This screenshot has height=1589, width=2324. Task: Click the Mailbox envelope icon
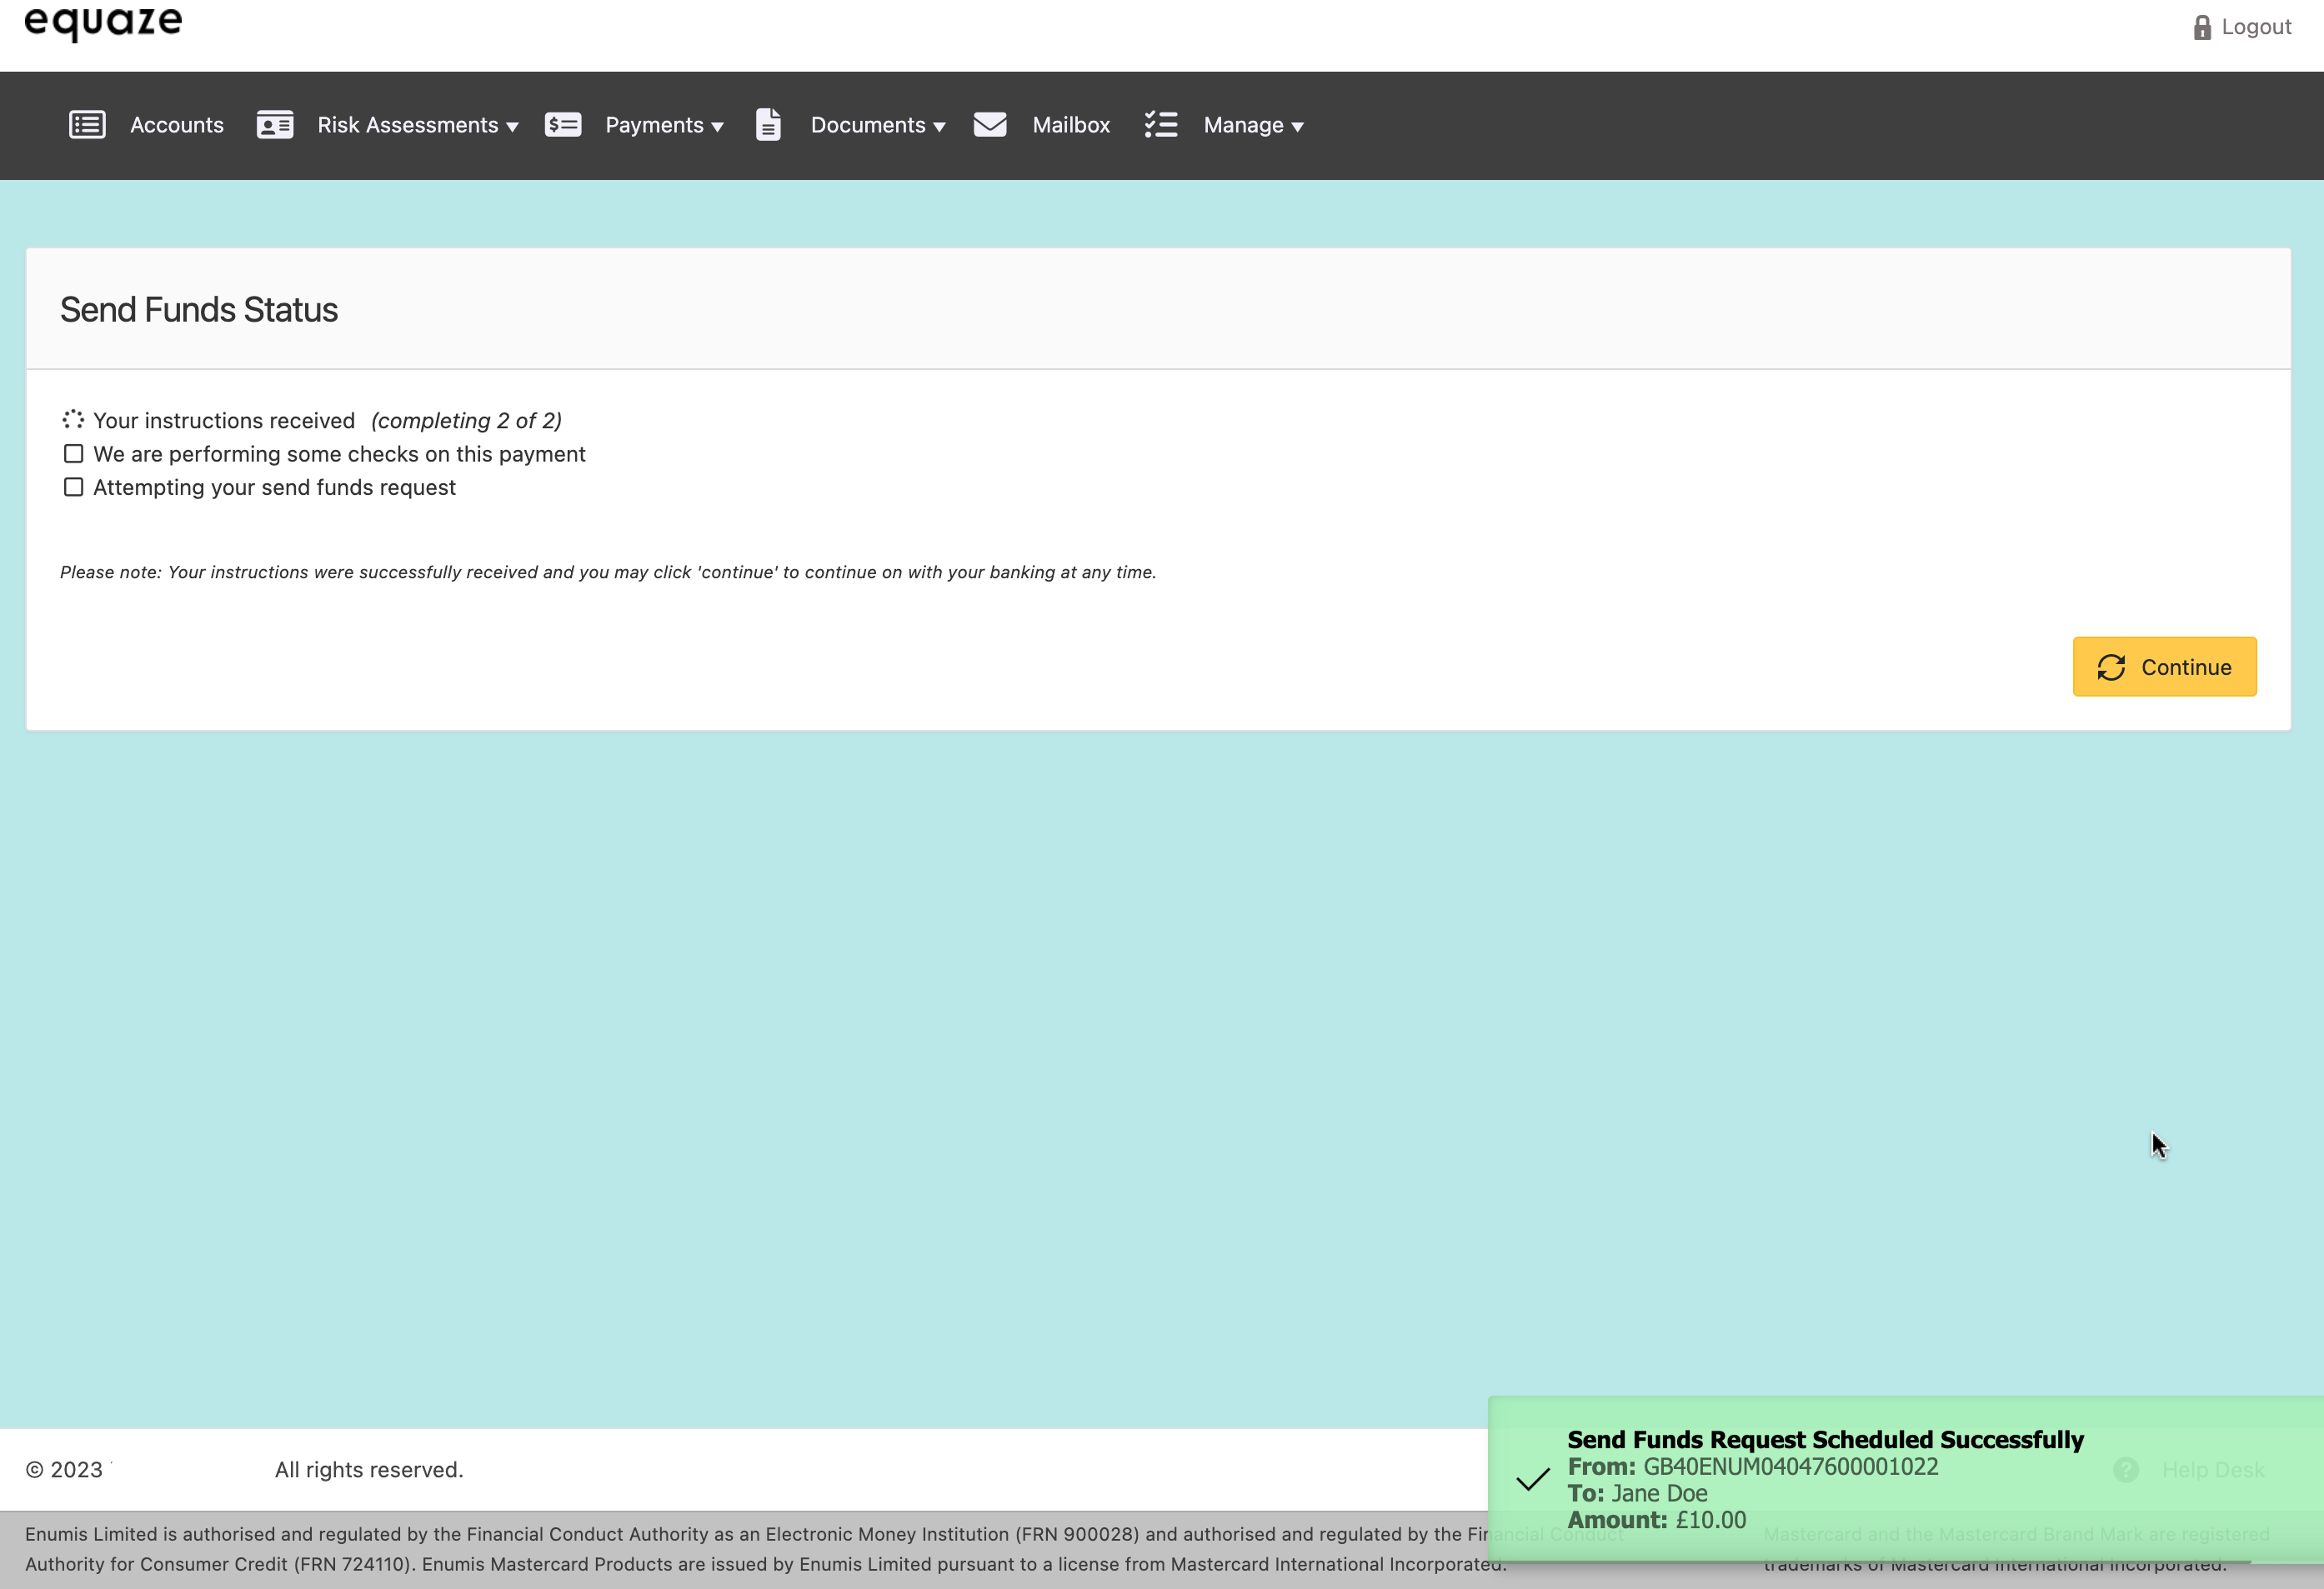990,125
